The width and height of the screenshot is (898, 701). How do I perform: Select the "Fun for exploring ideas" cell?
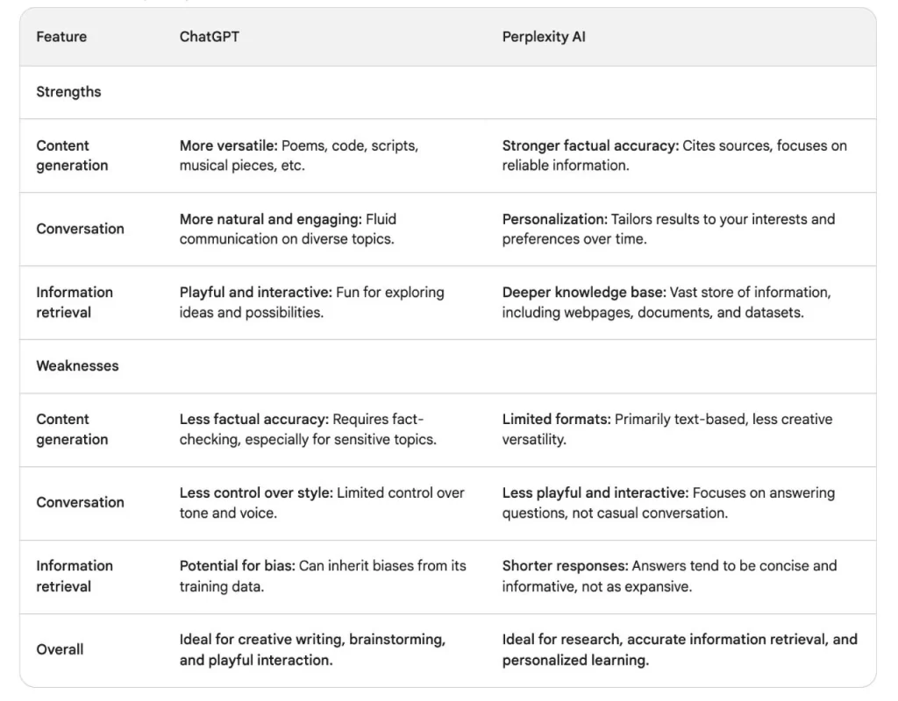311,302
